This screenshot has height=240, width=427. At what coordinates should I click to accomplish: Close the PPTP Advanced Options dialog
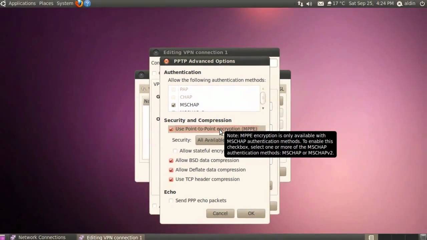[x=166, y=61]
